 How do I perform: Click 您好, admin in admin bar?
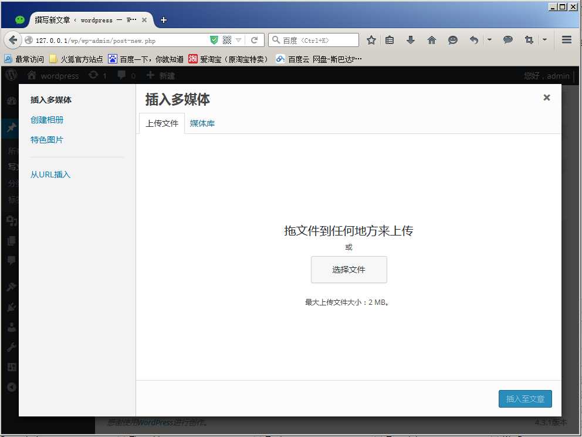(x=546, y=76)
